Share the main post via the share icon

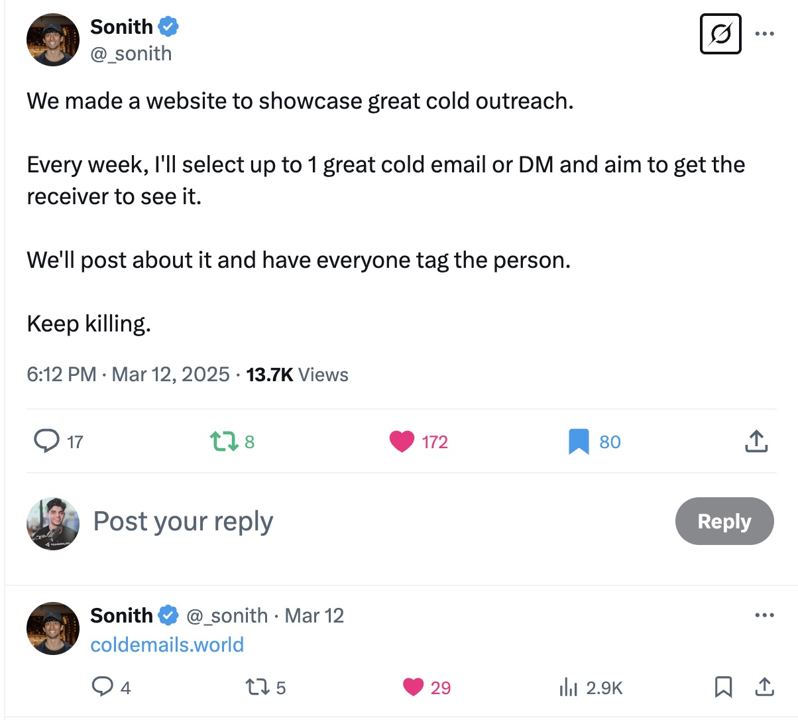(x=756, y=440)
